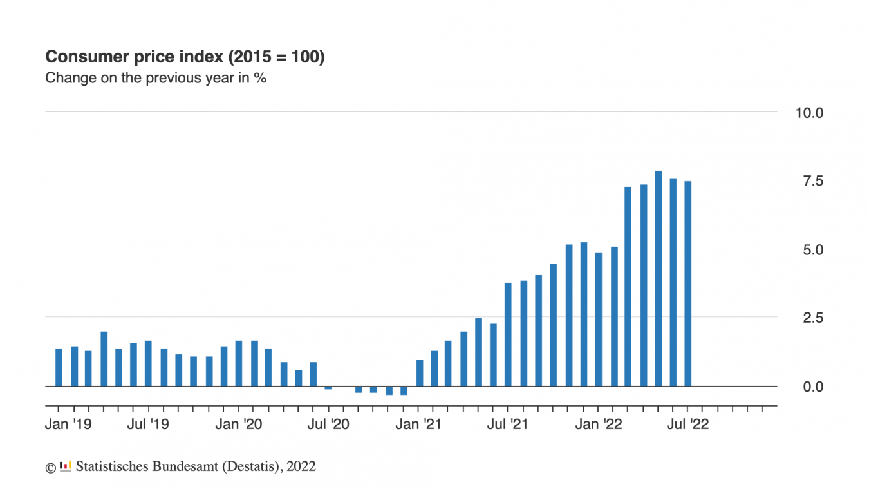Click the '2.5' y-axis label
869x489 pixels.
point(812,318)
